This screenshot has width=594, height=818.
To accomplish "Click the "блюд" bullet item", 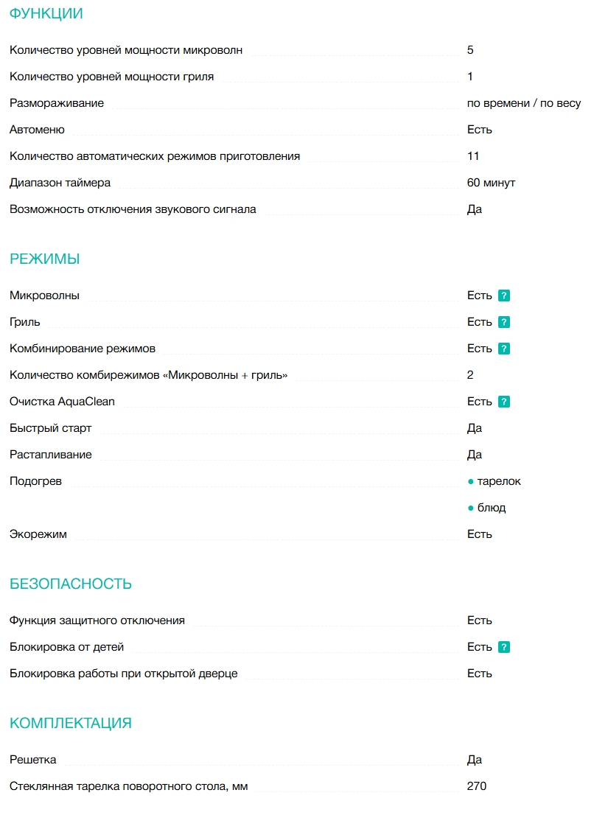I will point(492,508).
